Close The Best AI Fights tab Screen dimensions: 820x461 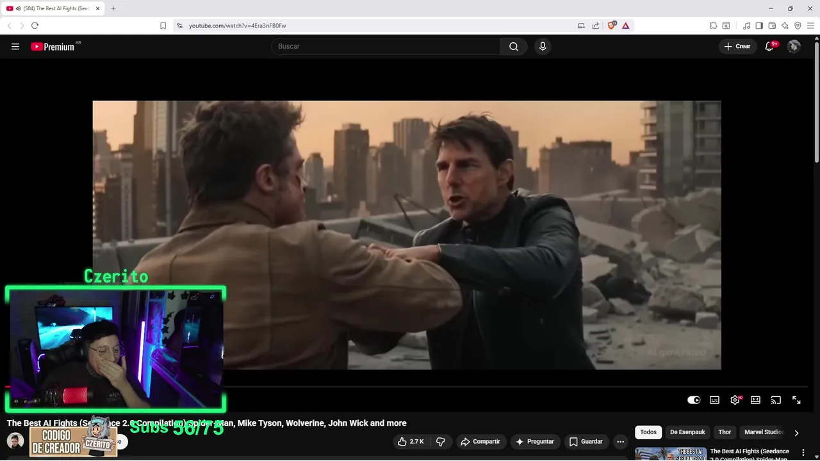point(97,8)
